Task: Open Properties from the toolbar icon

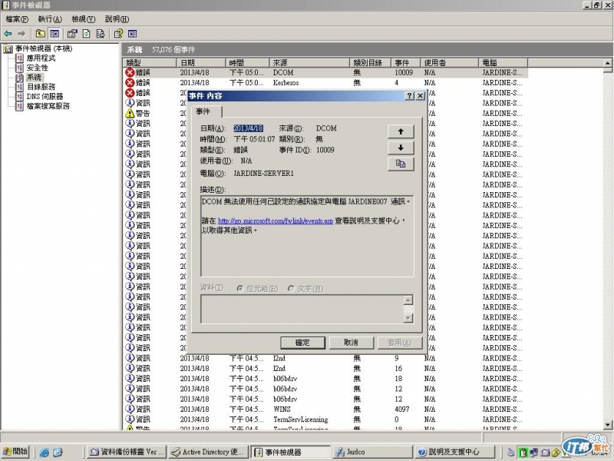Action: (72, 34)
